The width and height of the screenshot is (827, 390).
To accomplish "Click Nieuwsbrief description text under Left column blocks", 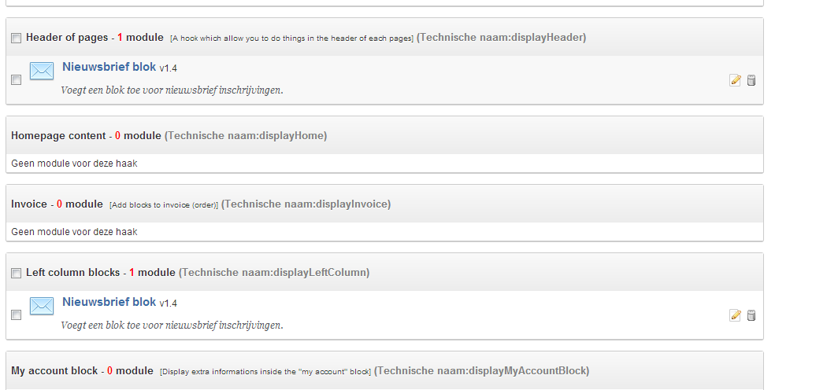I will coord(172,325).
